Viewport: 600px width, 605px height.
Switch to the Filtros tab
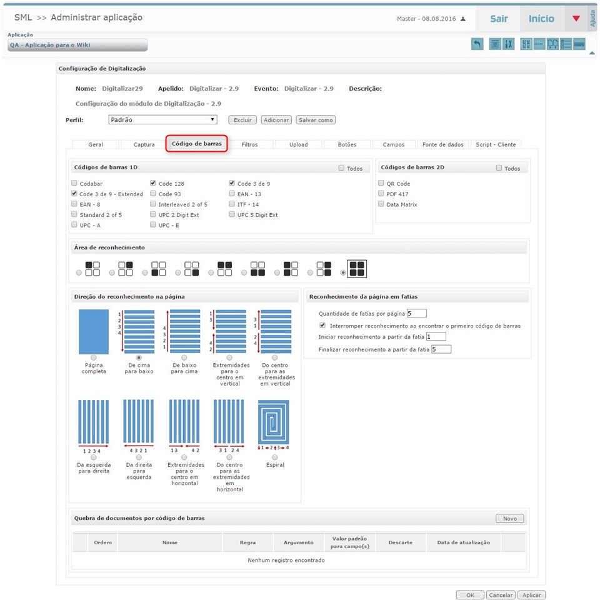249,144
